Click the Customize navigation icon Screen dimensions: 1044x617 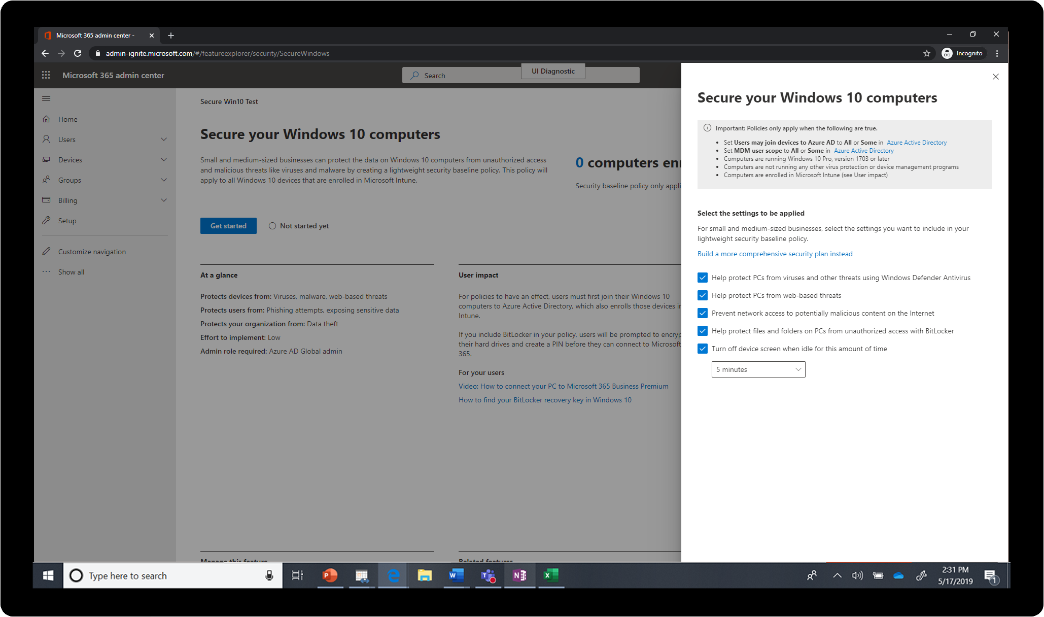click(x=47, y=251)
